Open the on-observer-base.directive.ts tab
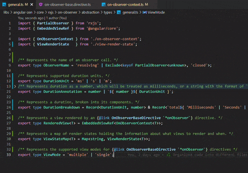 click(x=68, y=5)
